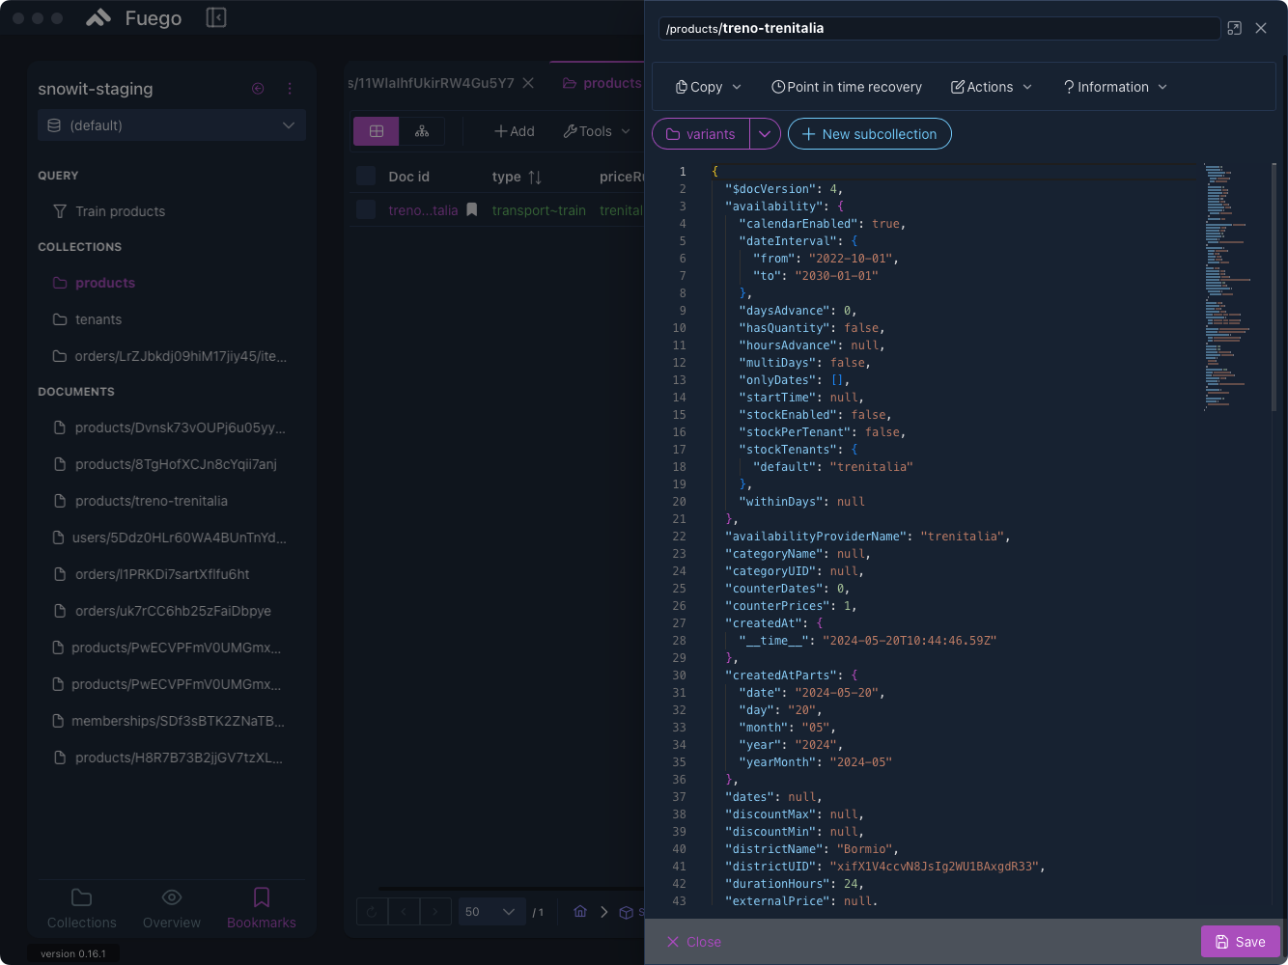Click the JSON editor minimap
Viewport: 1288px width, 965px height.
pyautogui.click(x=1233, y=288)
